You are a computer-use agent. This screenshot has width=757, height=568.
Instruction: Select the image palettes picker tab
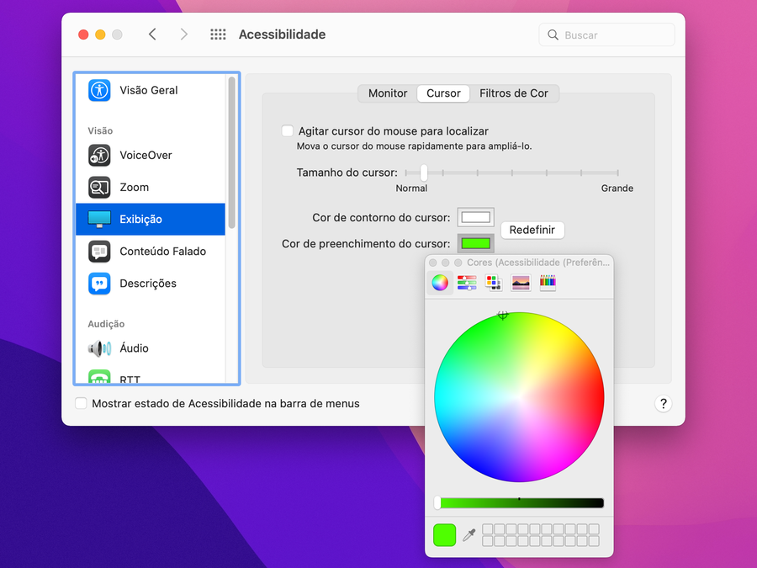pyautogui.click(x=521, y=283)
